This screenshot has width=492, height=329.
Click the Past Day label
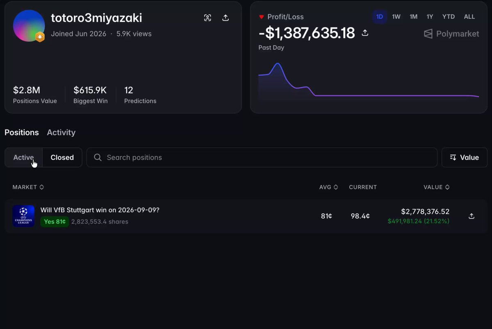(271, 48)
